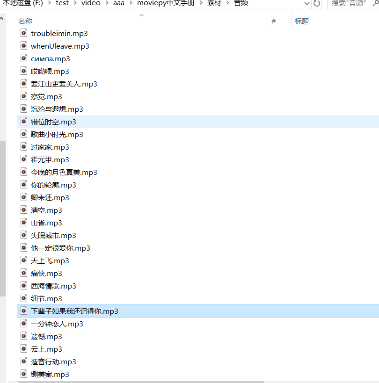The height and width of the screenshot is (383, 379).
Task: Click the icon of 卿未还.mp3
Action: click(x=24, y=197)
